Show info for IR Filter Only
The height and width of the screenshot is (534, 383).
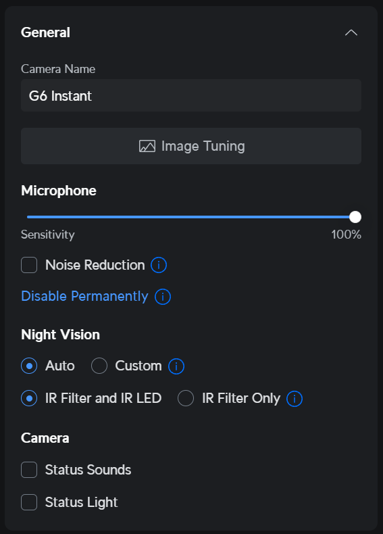[x=295, y=399]
